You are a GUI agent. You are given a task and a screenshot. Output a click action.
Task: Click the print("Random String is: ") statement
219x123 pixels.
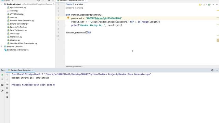point(96,25)
